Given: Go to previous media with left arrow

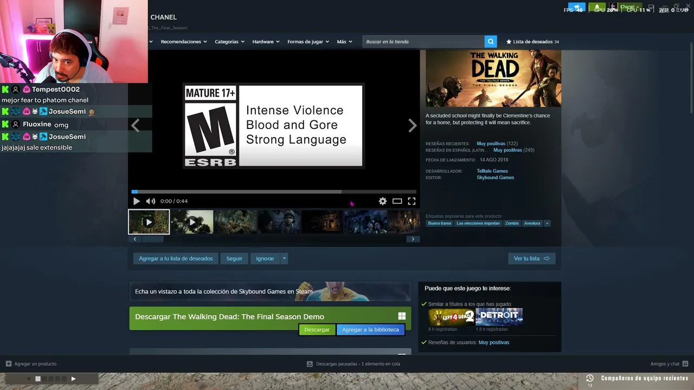Looking at the screenshot, I should (x=135, y=126).
